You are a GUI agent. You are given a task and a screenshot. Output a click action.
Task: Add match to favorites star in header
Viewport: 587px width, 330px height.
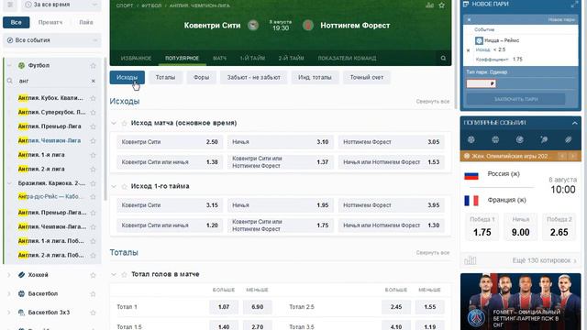tap(442, 5)
